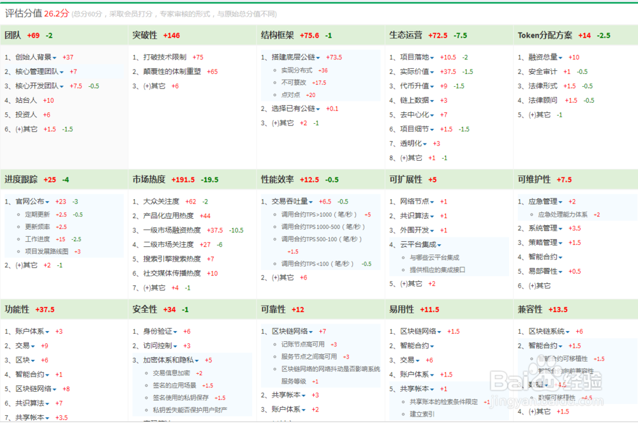This screenshot has width=638, height=423.
Task: Click the 不可篡改 sub-item
Action: (293, 82)
